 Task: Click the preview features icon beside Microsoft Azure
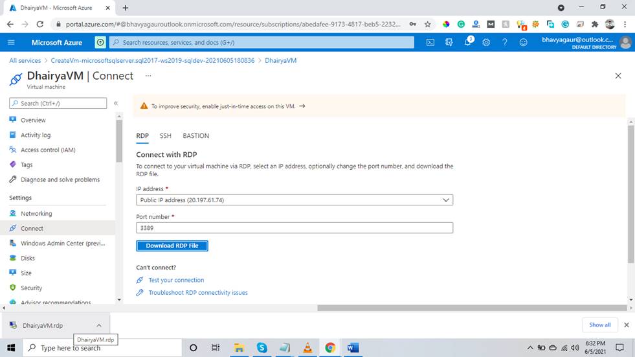[x=100, y=42]
